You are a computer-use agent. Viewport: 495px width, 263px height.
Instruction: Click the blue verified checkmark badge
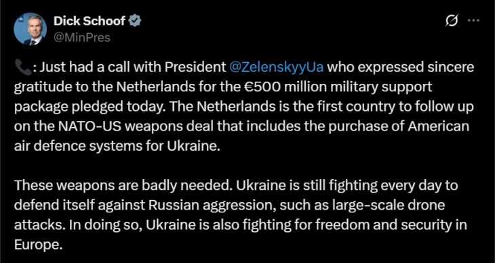tap(136, 21)
